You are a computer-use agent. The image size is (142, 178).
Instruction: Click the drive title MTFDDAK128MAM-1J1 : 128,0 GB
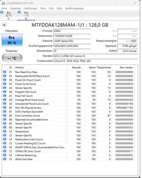[70, 25]
